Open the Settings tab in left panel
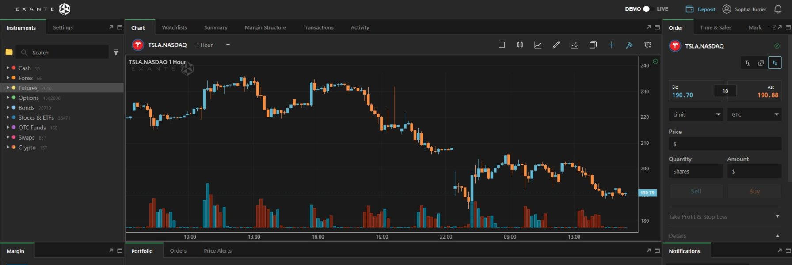The width and height of the screenshot is (792, 265). (63, 27)
